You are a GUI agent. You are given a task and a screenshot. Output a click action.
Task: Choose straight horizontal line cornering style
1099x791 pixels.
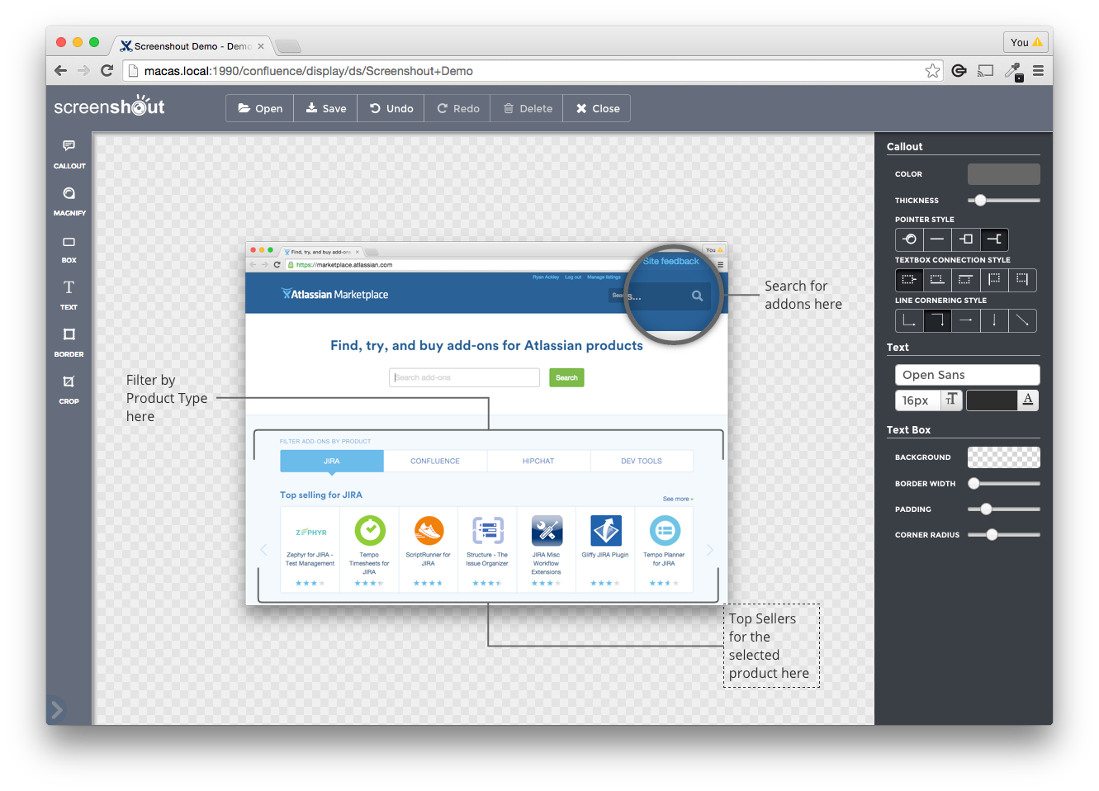click(966, 320)
